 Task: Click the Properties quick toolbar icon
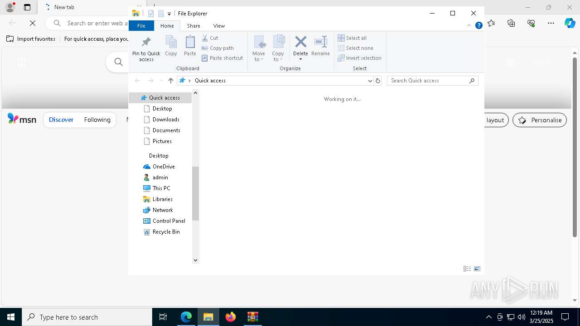click(x=151, y=14)
